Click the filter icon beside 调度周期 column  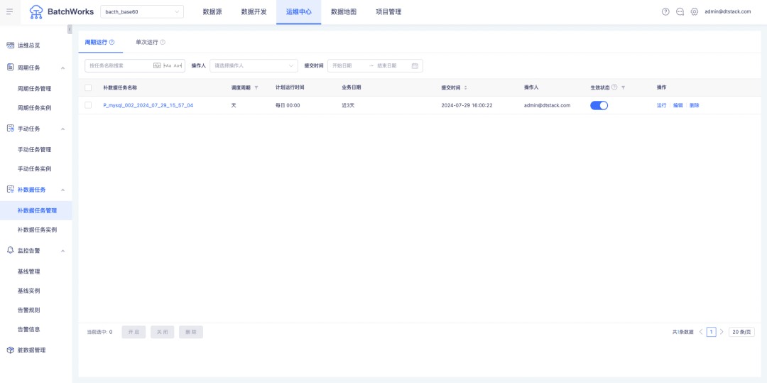pos(256,87)
